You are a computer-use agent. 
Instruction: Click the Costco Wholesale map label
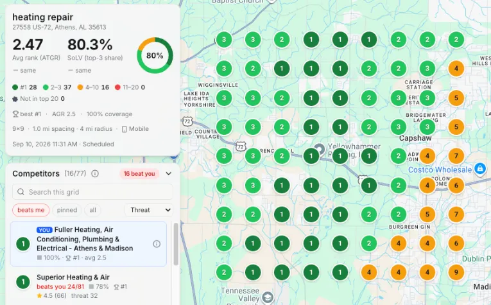[440, 170]
